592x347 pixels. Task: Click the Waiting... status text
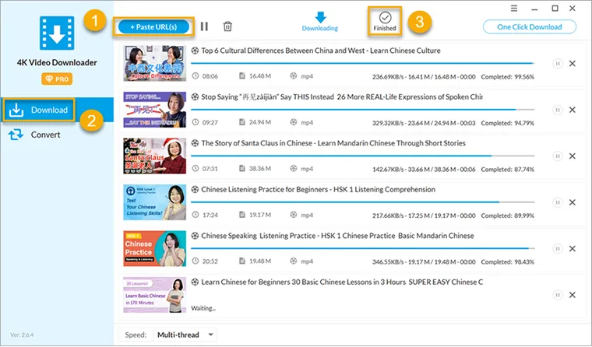[x=203, y=308]
